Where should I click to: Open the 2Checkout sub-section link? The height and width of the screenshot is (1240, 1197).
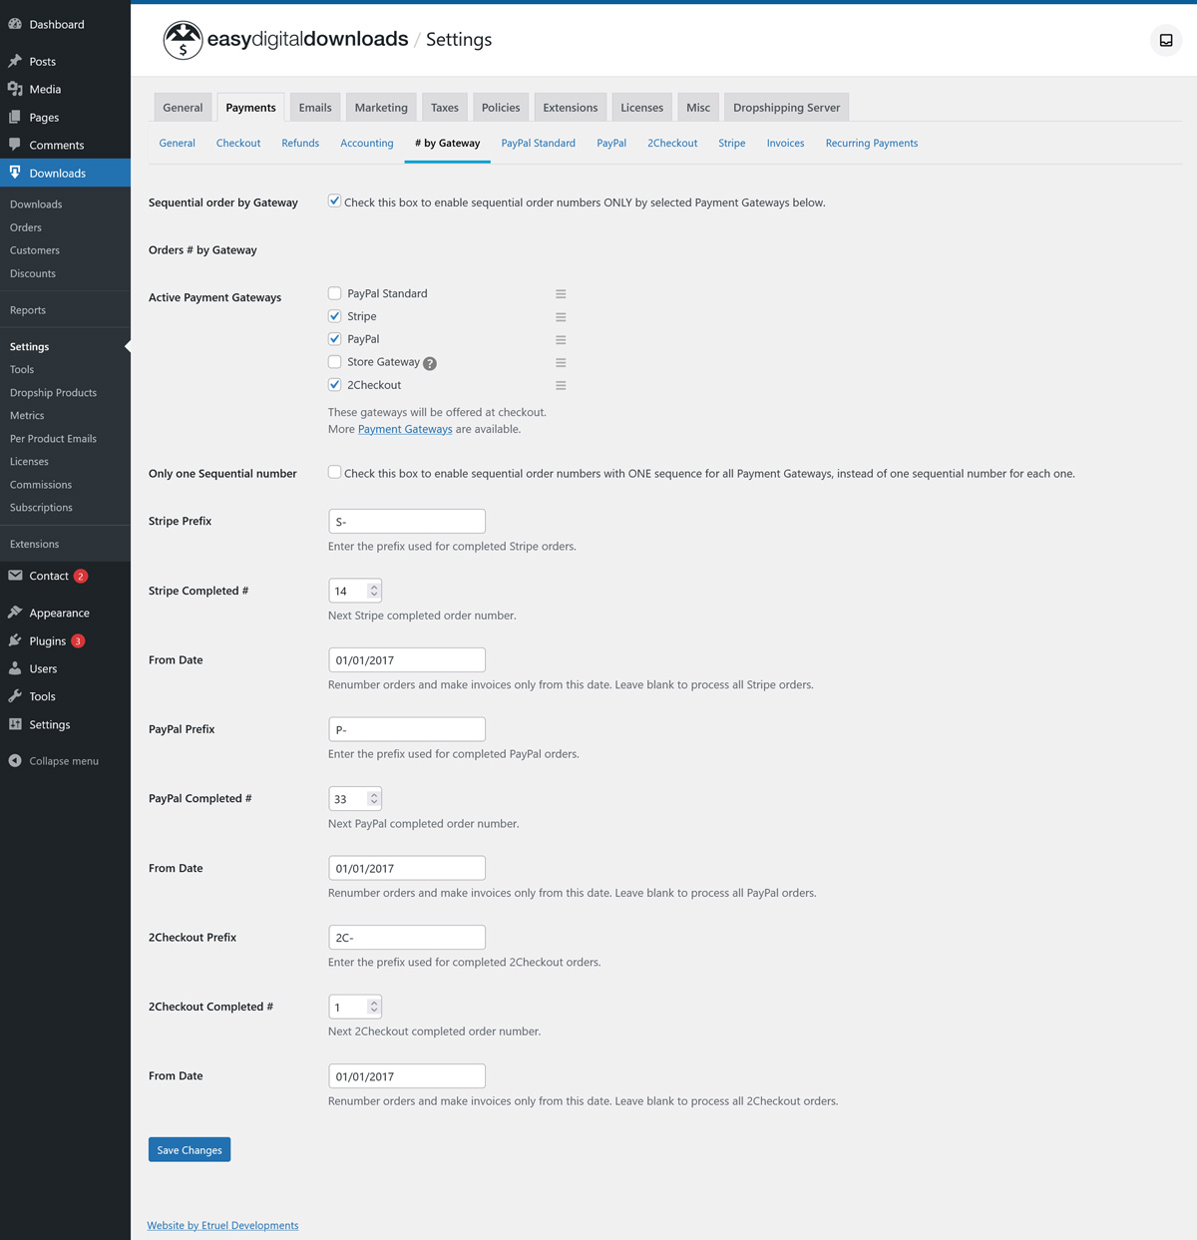tap(672, 143)
